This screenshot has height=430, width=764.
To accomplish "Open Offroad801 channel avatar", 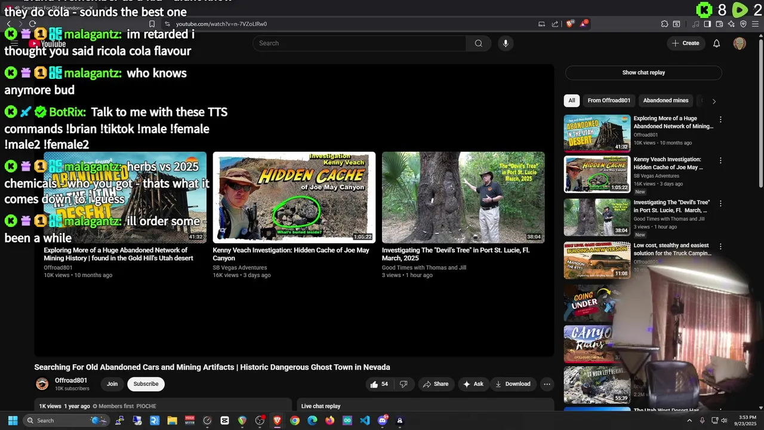I will tap(42, 384).
